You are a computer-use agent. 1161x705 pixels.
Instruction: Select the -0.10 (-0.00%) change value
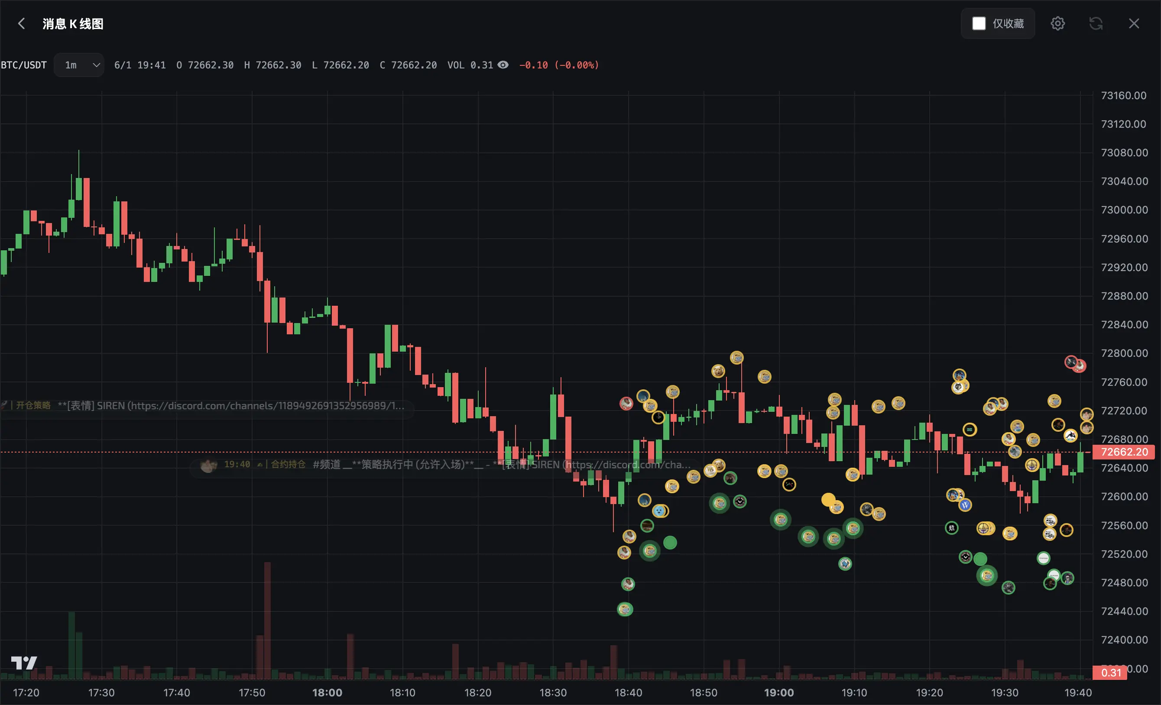[559, 65]
